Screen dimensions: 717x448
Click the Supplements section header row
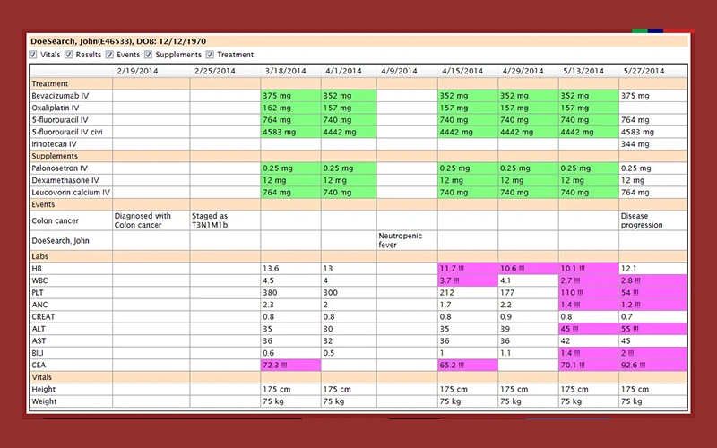point(358,156)
